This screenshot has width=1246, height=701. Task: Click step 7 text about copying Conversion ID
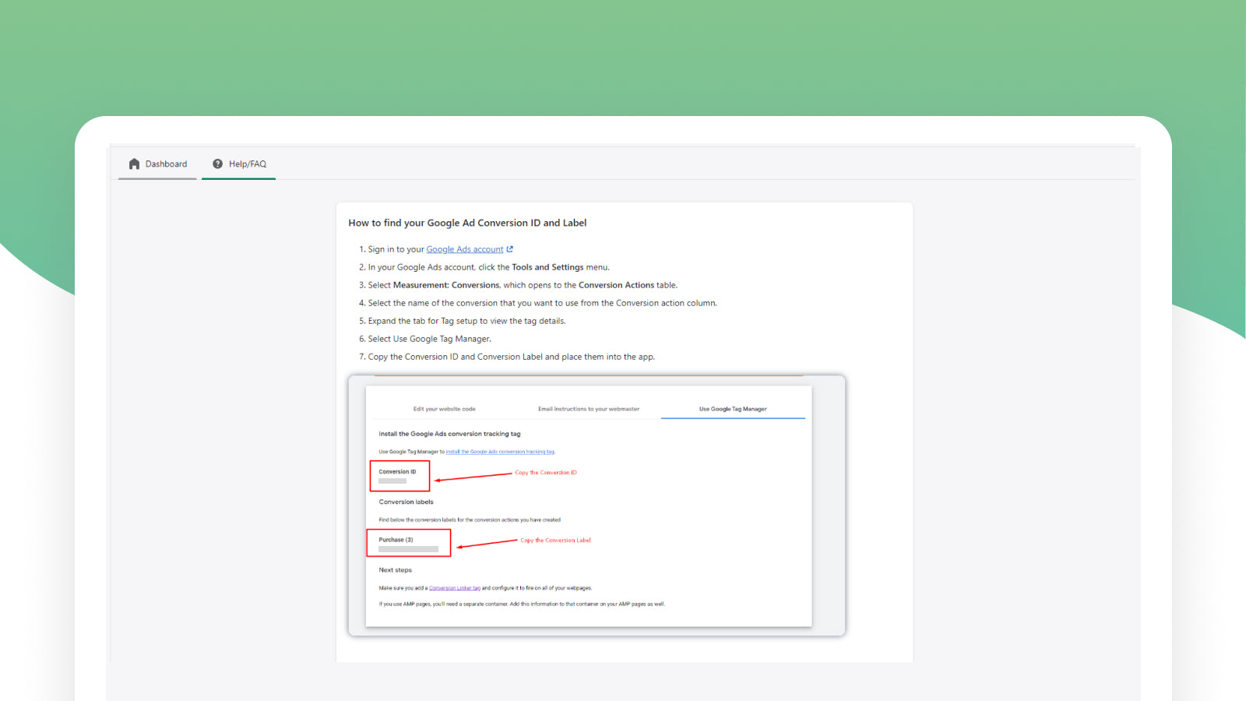click(x=512, y=357)
